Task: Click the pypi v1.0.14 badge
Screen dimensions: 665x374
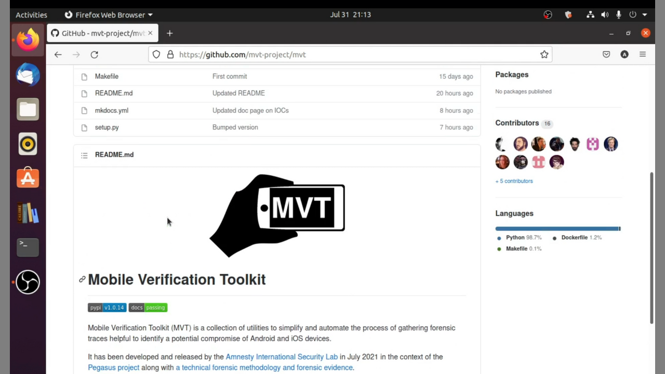Action: click(x=107, y=308)
